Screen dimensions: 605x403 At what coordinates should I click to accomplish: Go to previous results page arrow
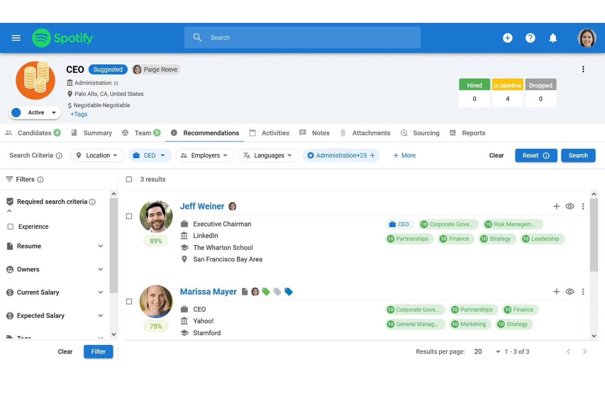coord(568,352)
